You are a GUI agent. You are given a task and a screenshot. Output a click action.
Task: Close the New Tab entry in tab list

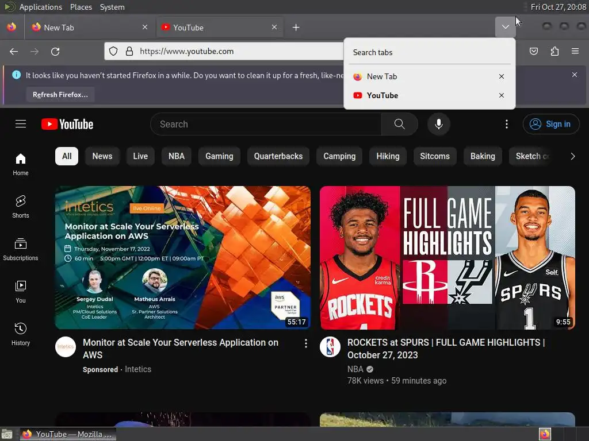pos(502,76)
